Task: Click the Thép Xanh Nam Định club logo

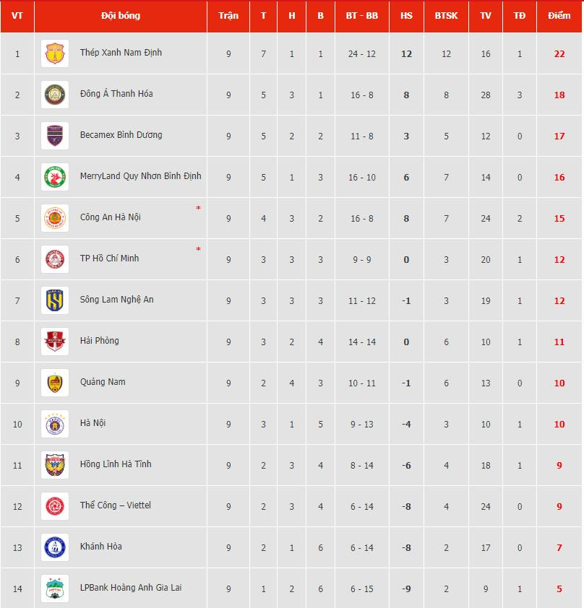Action: point(55,53)
